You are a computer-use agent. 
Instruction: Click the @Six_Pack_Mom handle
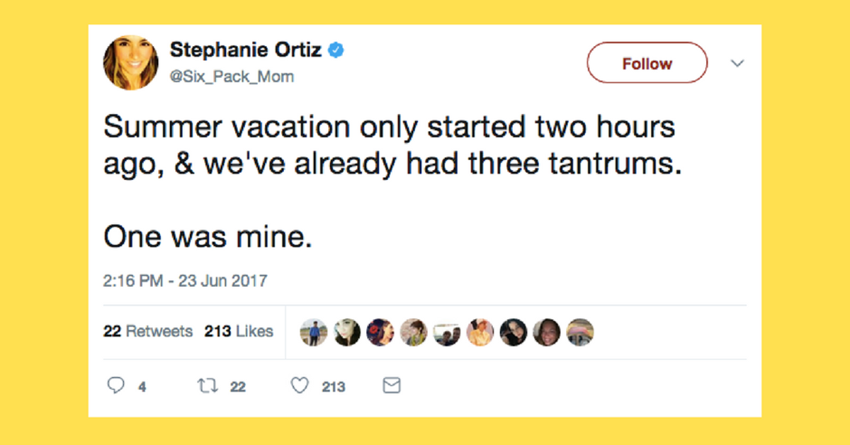[233, 77]
